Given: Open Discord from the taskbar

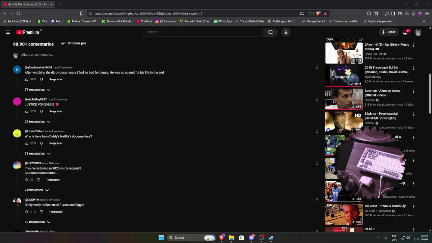Looking at the screenshot, I should tap(251, 238).
